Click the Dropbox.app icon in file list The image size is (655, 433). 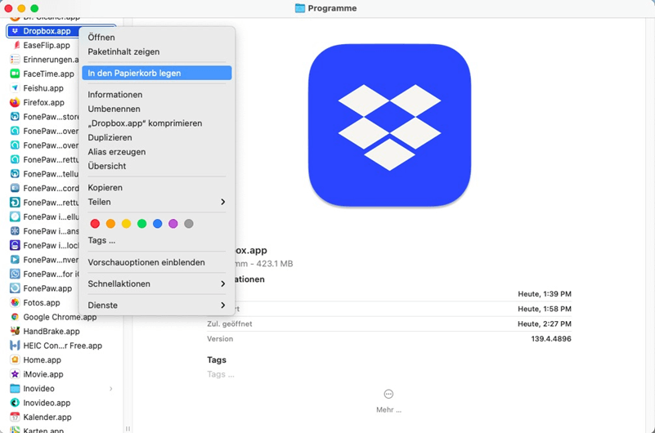[x=15, y=31]
